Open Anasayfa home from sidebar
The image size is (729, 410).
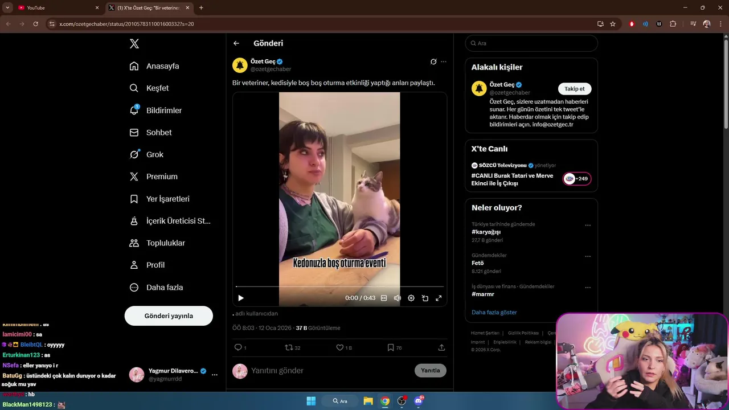154,66
